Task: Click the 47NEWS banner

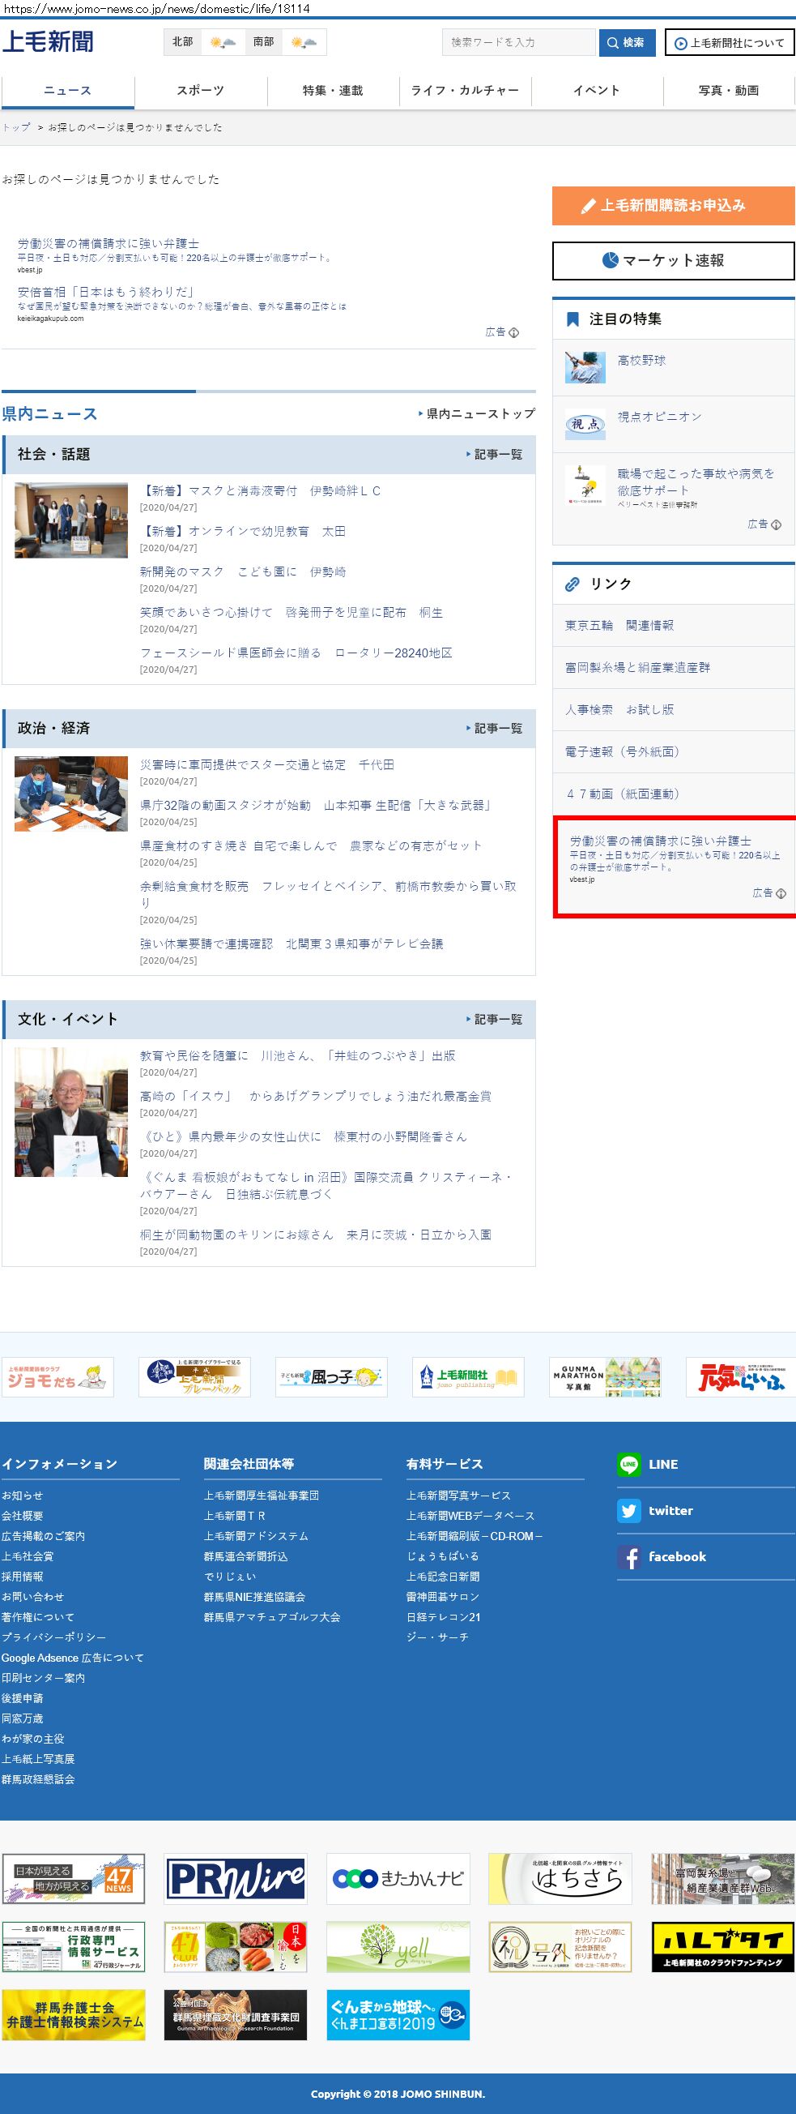Action: 73,1878
